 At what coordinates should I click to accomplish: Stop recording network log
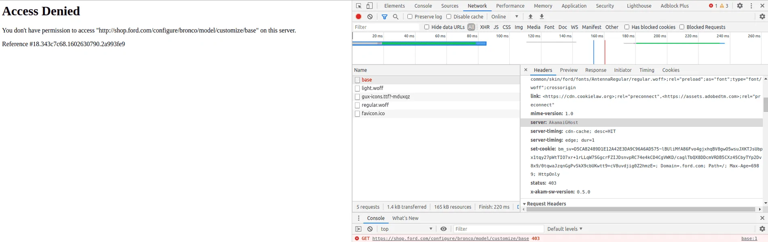359,17
